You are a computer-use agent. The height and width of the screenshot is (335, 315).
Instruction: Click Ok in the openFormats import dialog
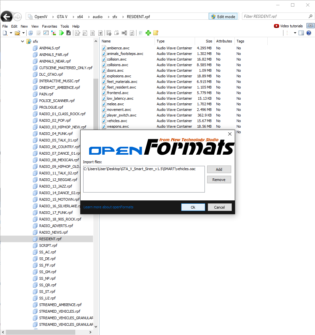(193, 207)
